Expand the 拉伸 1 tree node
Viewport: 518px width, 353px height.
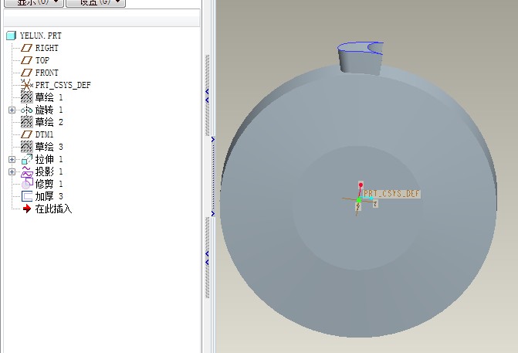(12, 159)
